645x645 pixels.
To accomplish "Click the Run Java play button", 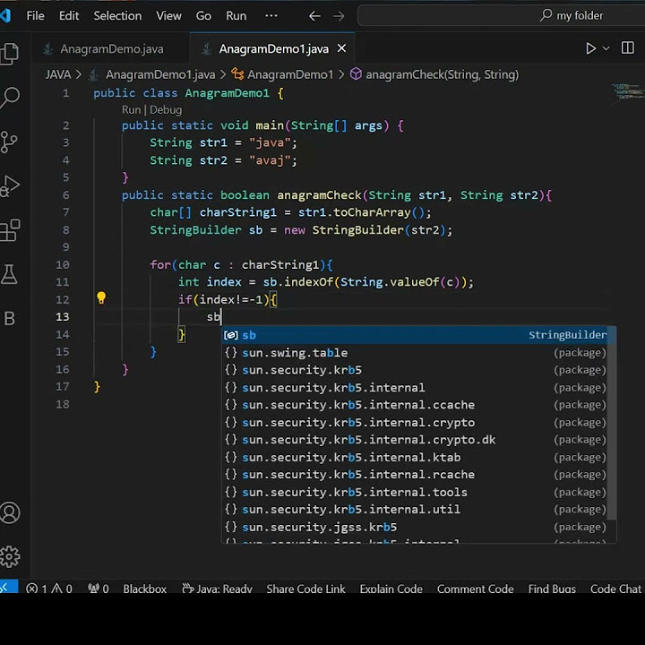I will [590, 48].
